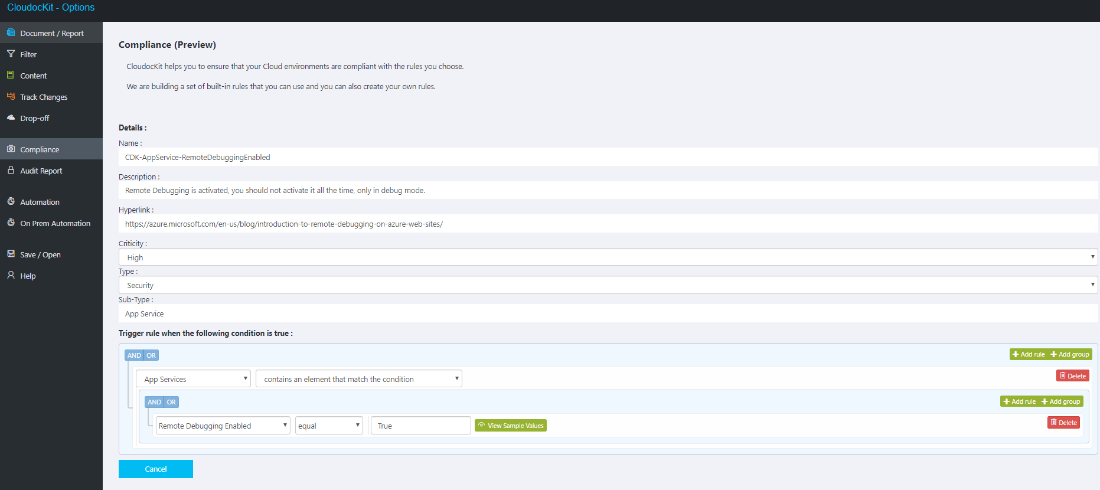This screenshot has width=1100, height=490.
Task: Click the value field containing True
Action: click(420, 426)
